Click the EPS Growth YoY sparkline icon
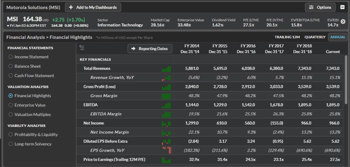350x167 pixels. point(166,150)
